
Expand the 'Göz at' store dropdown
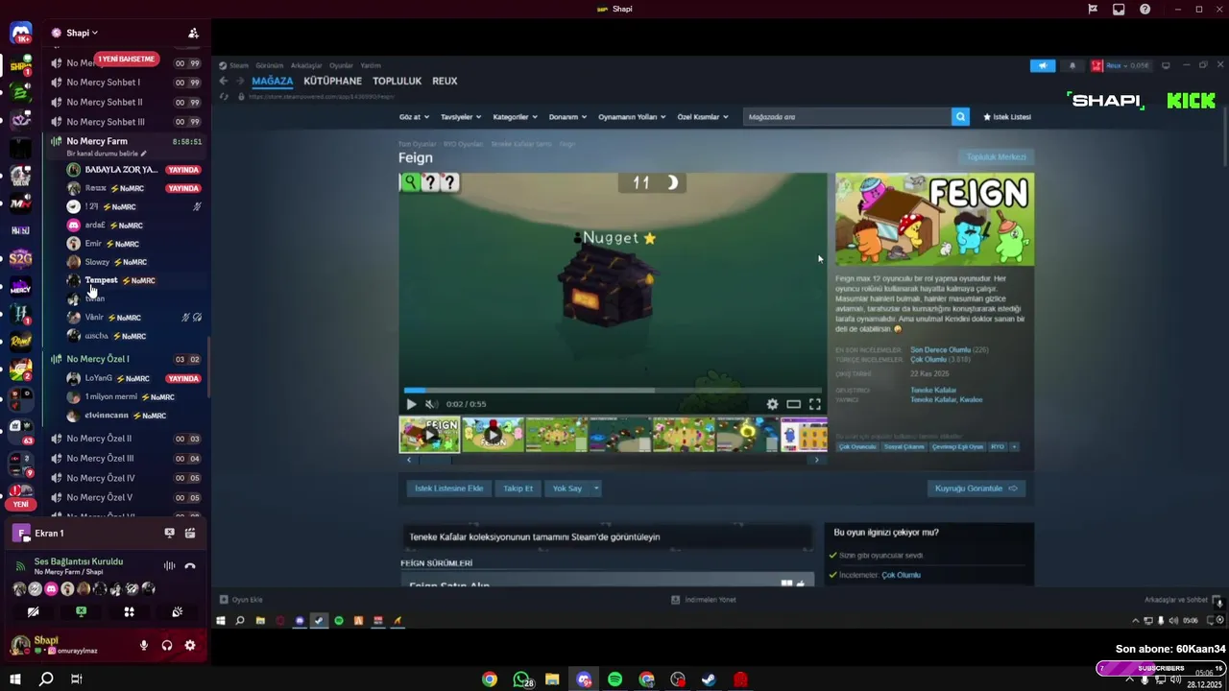(x=414, y=117)
